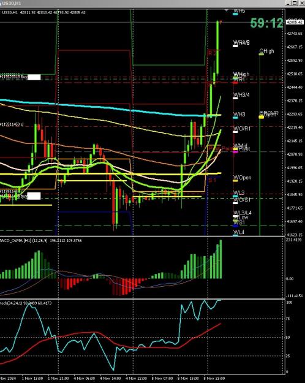Click the chart shift triangle marker at top

point(227,10)
